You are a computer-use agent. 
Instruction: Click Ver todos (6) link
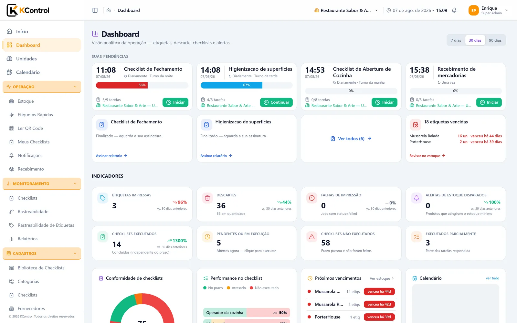coord(351,139)
